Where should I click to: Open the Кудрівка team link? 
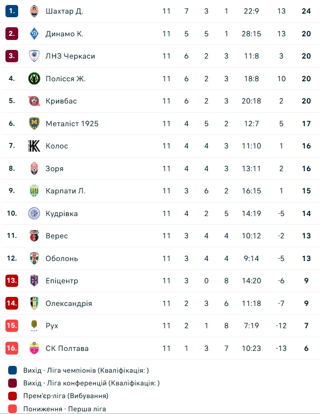[61, 213]
